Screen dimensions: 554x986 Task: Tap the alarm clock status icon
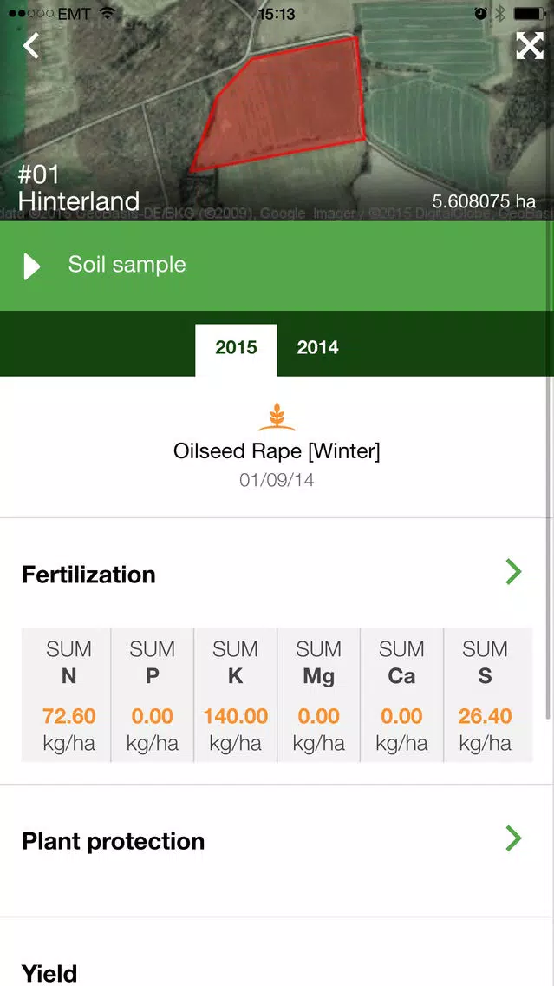point(480,13)
